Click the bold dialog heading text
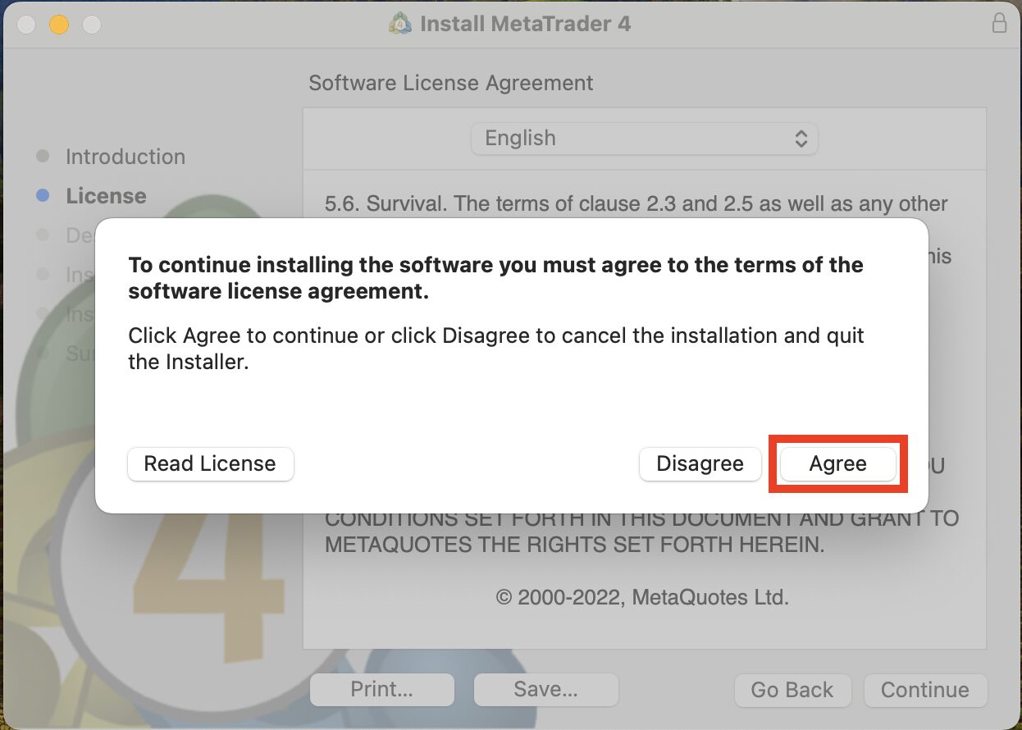 (495, 278)
